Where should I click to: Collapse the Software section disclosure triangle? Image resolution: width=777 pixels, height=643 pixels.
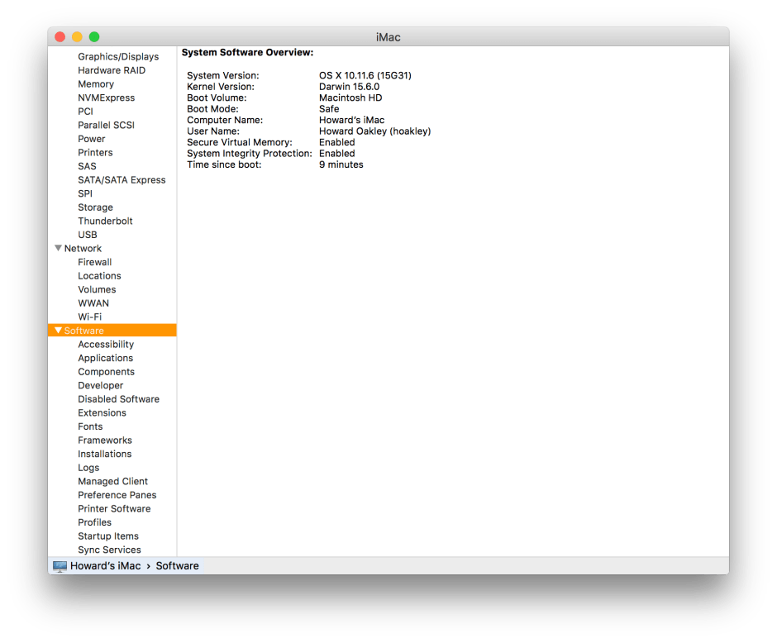58,331
